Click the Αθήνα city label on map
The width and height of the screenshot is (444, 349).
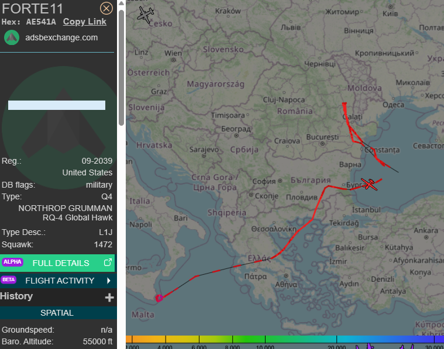[286, 284]
